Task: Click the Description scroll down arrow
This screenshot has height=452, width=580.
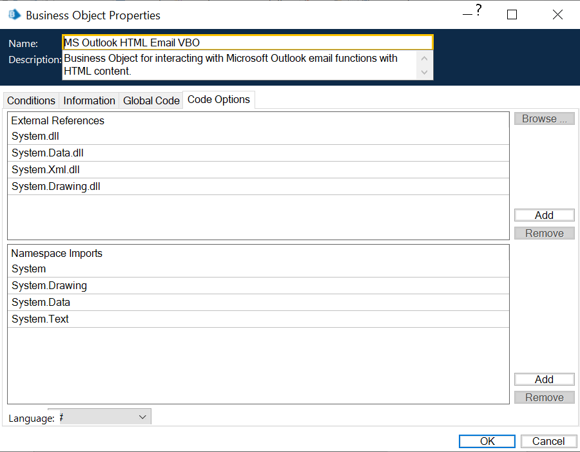Action: [x=424, y=72]
